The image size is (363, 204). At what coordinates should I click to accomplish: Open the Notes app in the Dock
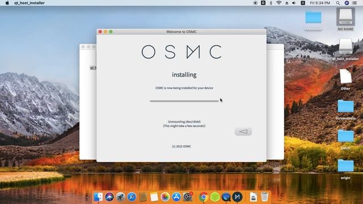(x=154, y=197)
